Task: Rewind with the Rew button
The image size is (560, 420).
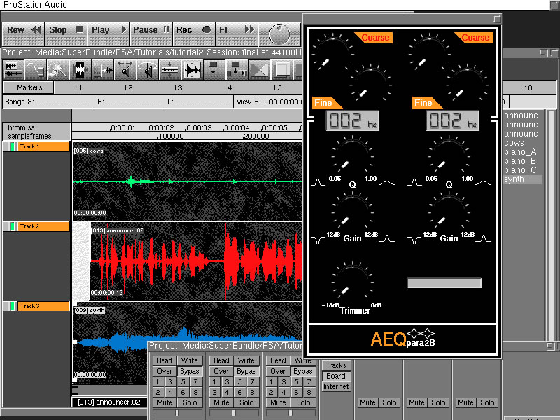Action: click(24, 34)
